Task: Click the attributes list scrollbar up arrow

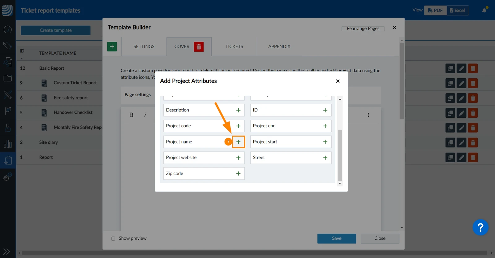Action: 340,99
